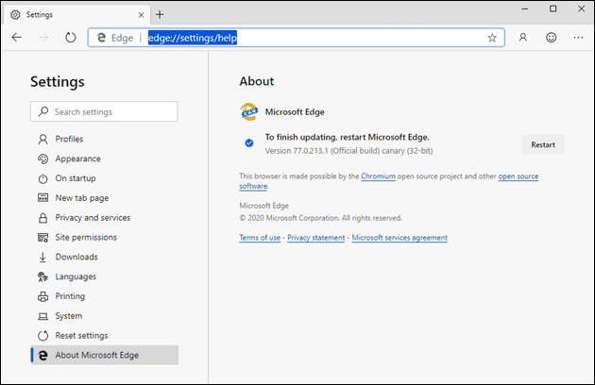This screenshot has height=385, width=595.
Task: Click the Appearance palette icon
Action: tap(42, 159)
